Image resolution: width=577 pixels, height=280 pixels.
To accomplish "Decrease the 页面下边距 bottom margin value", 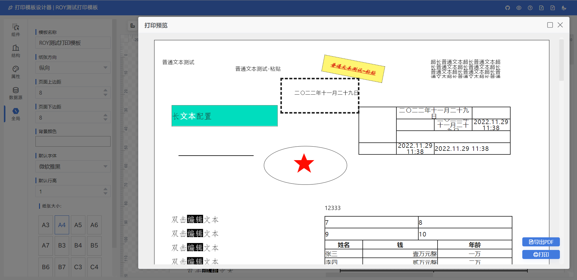I will click(105, 120).
